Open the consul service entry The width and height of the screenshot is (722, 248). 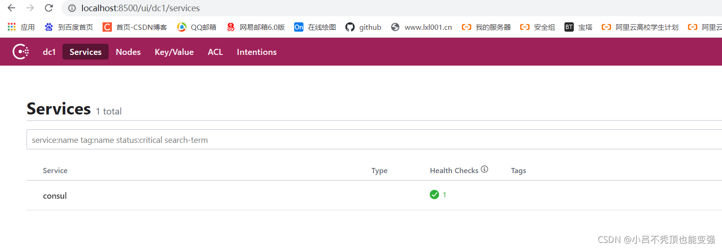tap(55, 195)
